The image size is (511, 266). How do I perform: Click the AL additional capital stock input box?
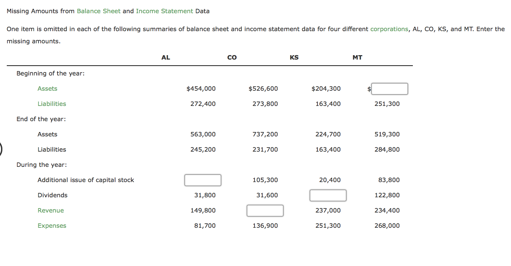[203, 180]
